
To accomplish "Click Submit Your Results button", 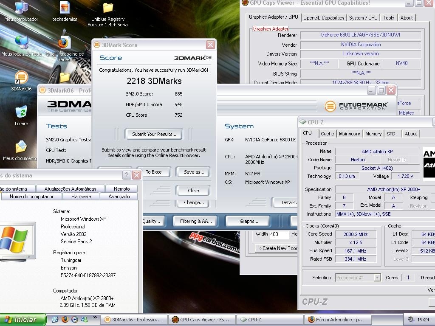I will [x=154, y=134].
